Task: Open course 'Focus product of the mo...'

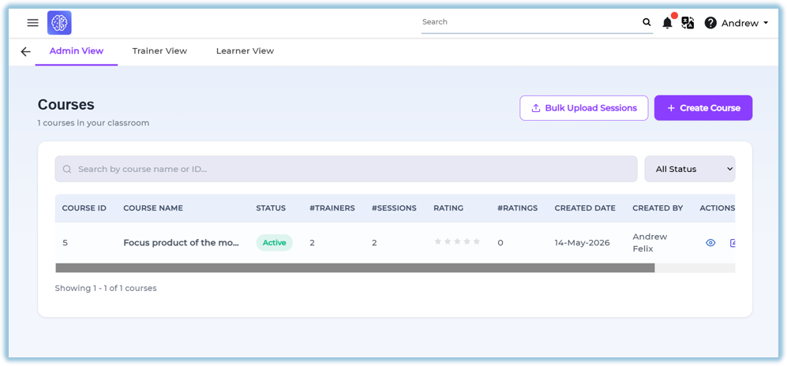Action: pos(182,243)
